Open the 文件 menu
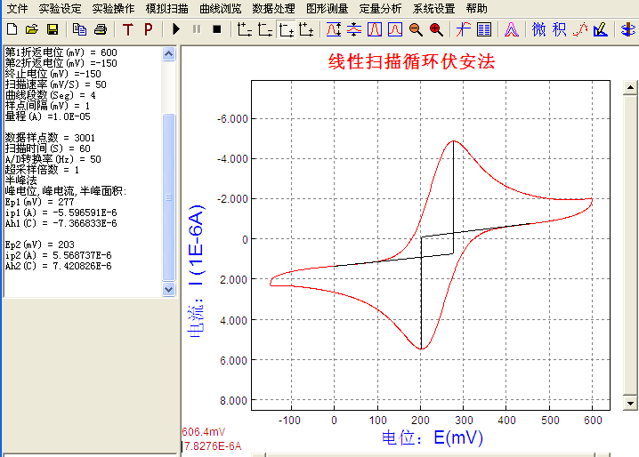This screenshot has width=639, height=457. pyautogui.click(x=17, y=8)
